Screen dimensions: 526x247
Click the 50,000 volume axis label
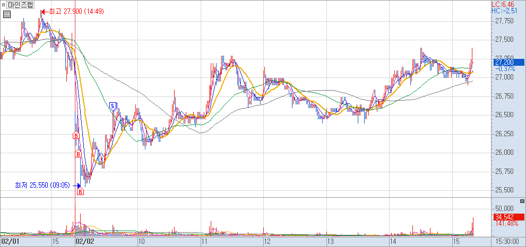click(x=506, y=208)
